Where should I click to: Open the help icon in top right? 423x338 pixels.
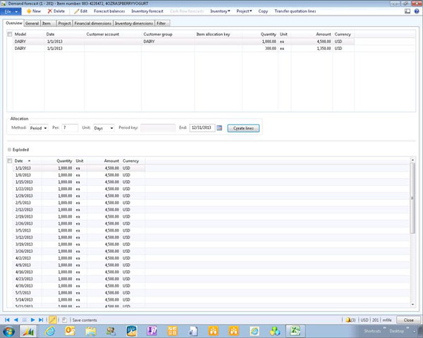[417, 11]
